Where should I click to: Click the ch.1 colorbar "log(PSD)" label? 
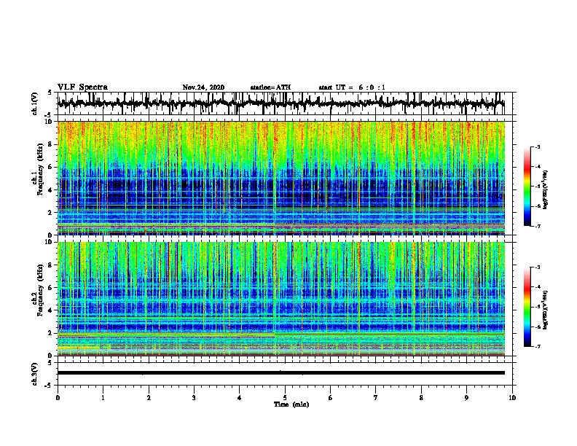546,189
